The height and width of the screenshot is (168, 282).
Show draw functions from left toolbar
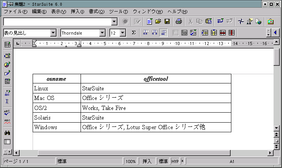click(7, 73)
